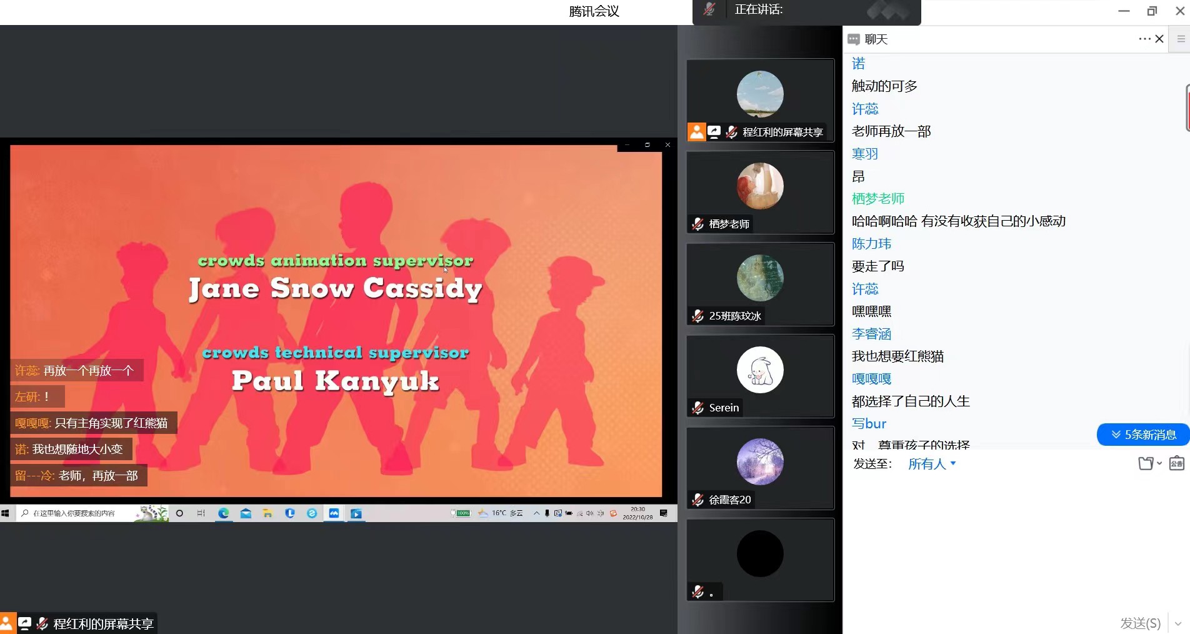The image size is (1190, 634).
Task: Jump to the 5条新消息 new messages
Action: [1143, 435]
